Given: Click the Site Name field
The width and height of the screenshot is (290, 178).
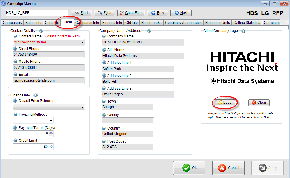Looking at the screenshot, I should pos(143,56).
